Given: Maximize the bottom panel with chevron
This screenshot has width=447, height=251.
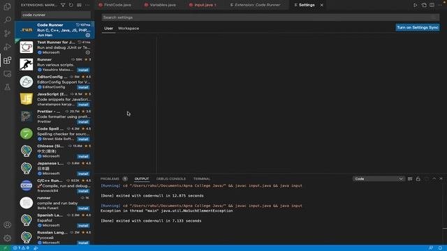Looking at the screenshot, I should (x=434, y=178).
